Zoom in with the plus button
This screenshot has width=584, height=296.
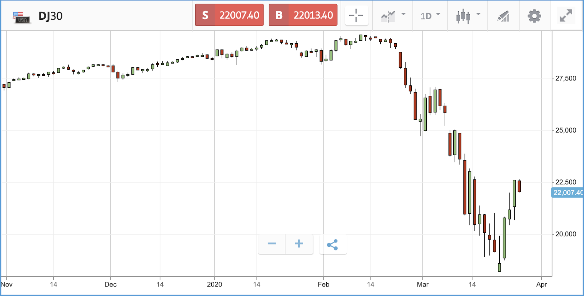[x=299, y=244]
